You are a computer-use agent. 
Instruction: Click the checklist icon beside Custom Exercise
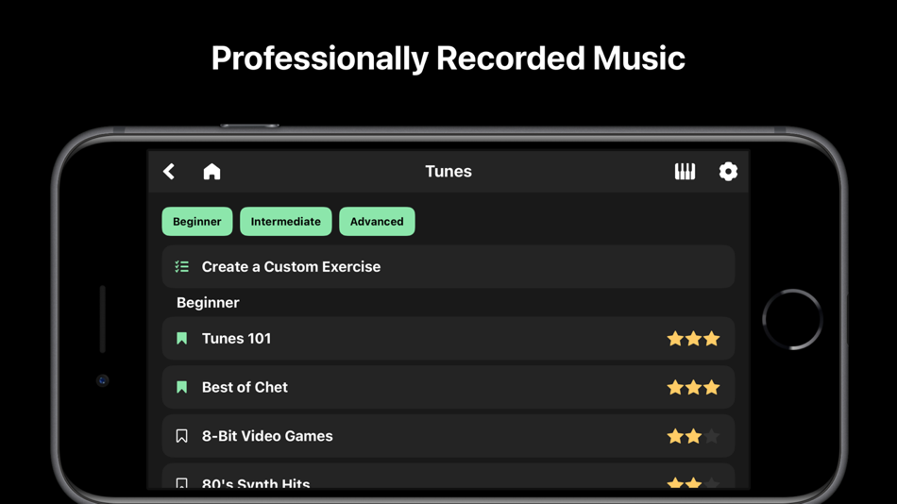tap(182, 266)
